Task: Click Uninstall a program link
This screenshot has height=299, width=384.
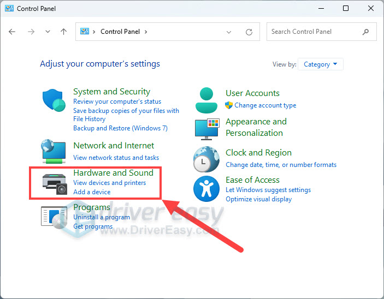Action: [x=102, y=217]
